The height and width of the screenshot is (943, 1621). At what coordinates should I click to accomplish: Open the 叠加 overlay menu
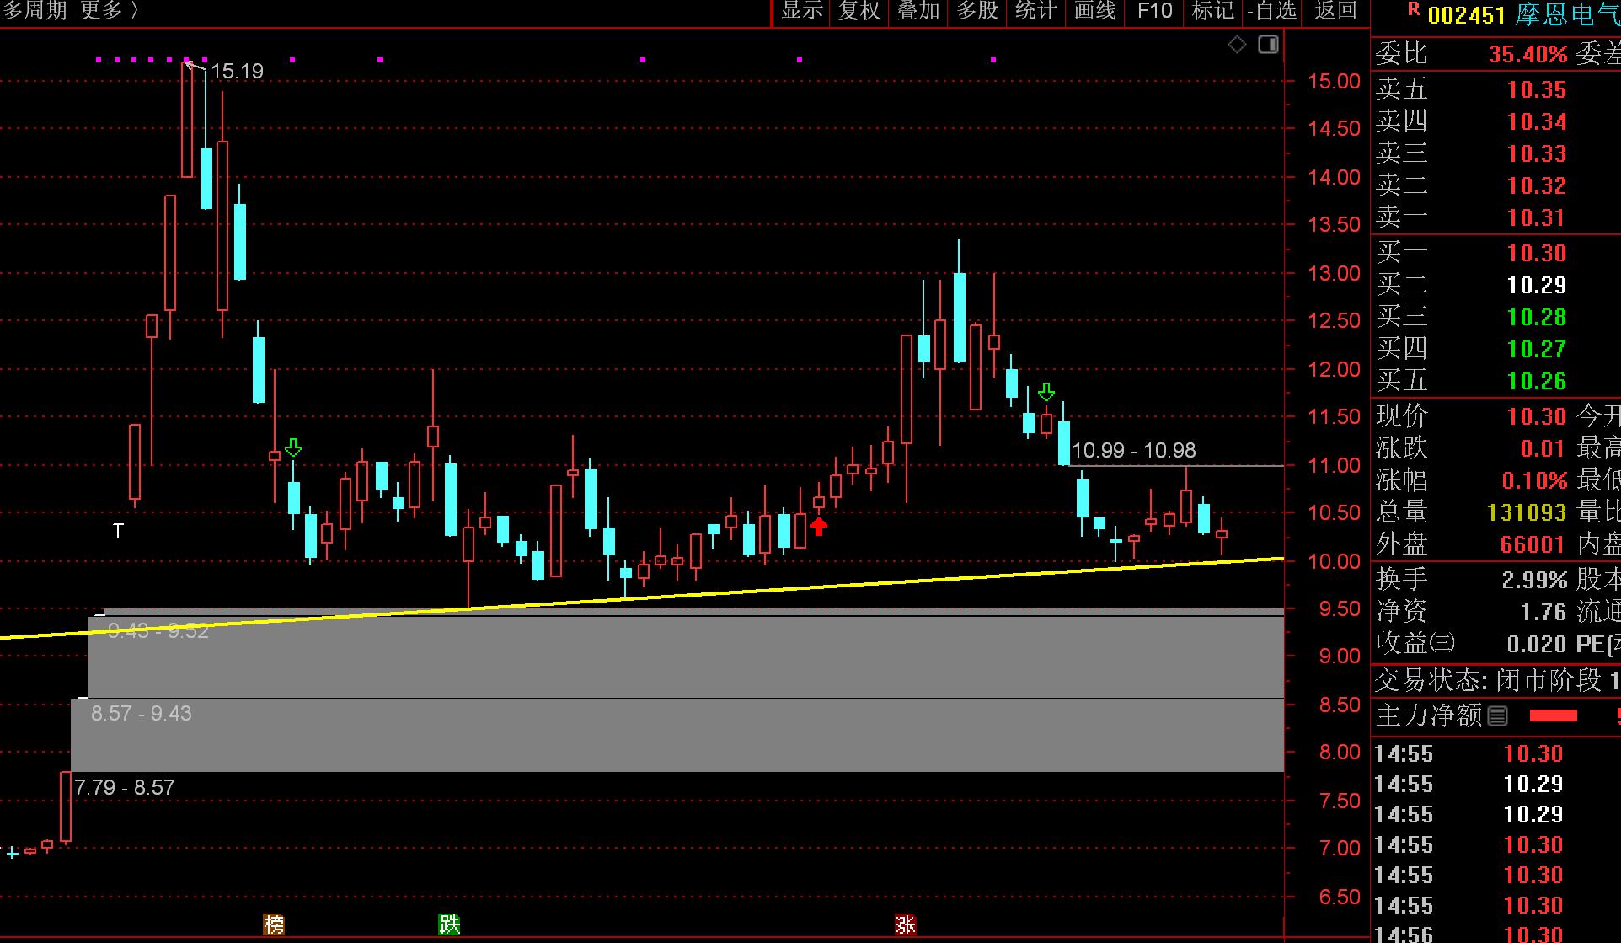tap(918, 11)
